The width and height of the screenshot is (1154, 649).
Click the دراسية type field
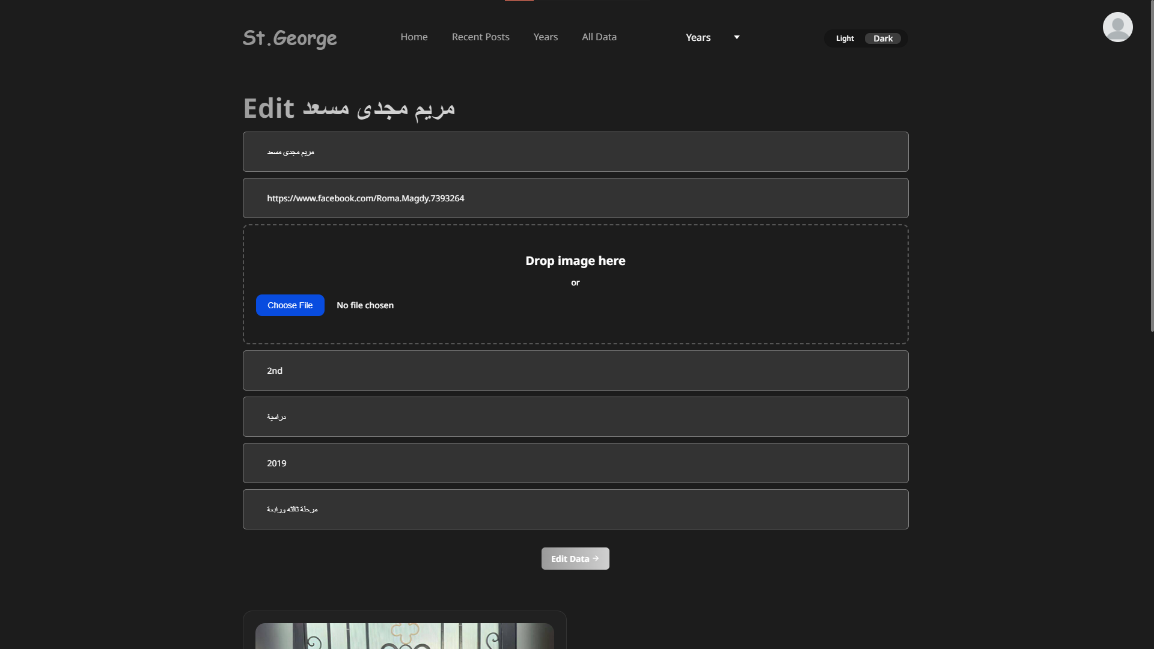(x=575, y=416)
